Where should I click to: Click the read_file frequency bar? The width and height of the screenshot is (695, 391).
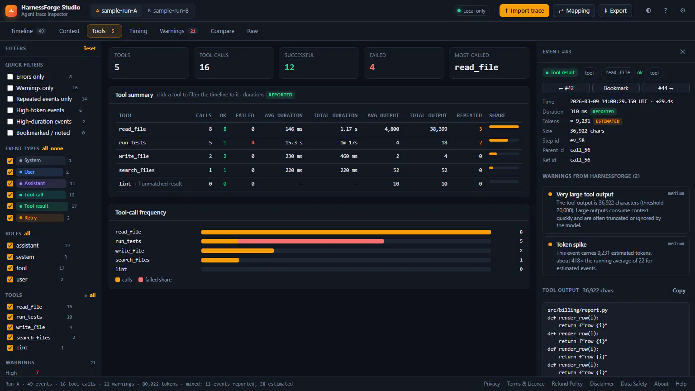pyautogui.click(x=346, y=232)
